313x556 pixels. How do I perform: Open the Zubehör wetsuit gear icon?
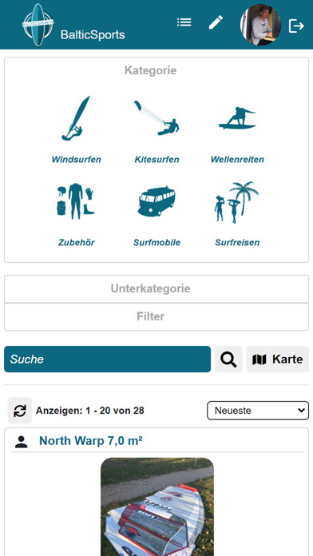(76, 201)
